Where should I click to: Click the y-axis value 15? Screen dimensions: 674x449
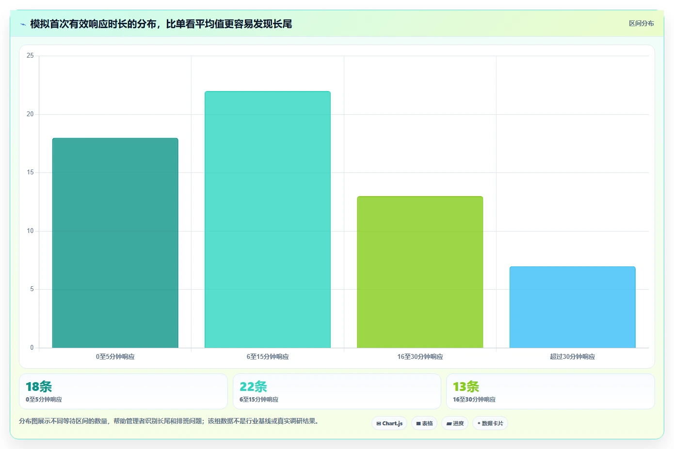coord(30,172)
